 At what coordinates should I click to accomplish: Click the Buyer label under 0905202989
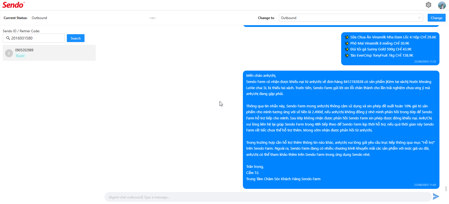click(20, 56)
